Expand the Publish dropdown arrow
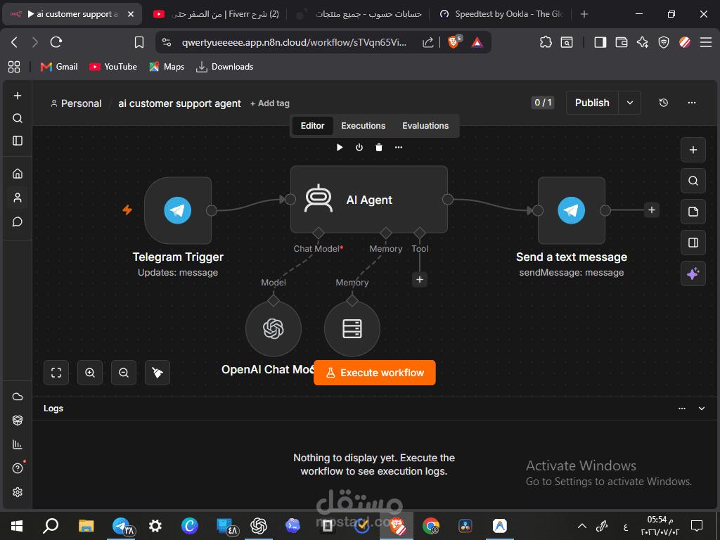Viewport: 720px width, 540px height. pos(630,103)
